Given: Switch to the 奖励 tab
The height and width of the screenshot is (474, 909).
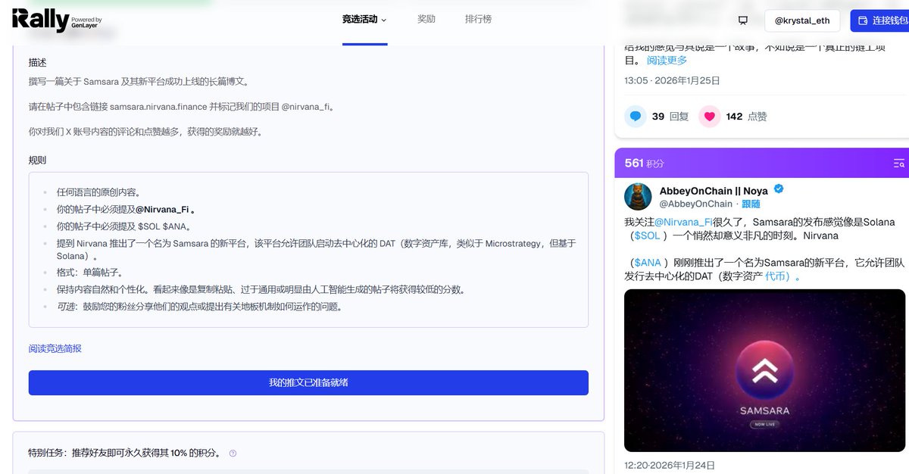Looking at the screenshot, I should 426,19.
